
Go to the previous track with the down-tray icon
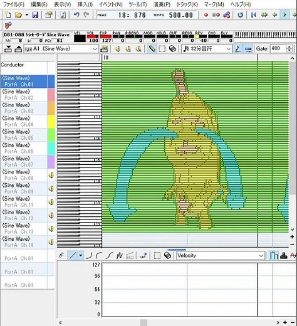coord(8,49)
